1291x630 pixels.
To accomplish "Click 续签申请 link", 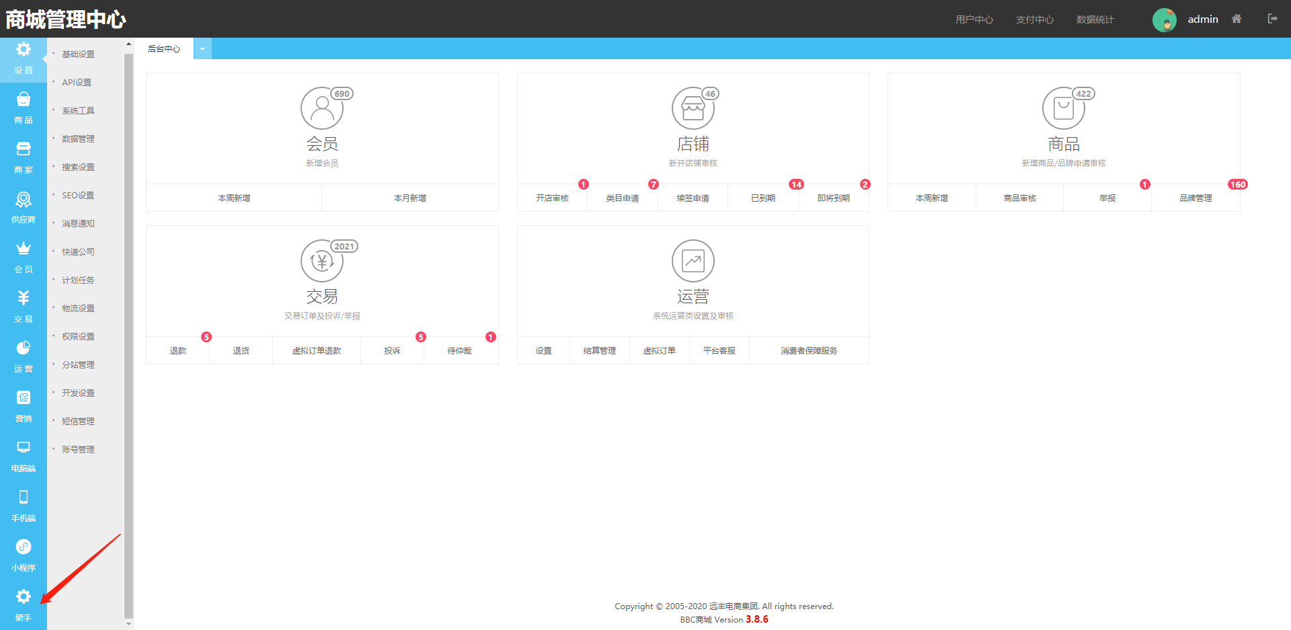I will [x=693, y=198].
